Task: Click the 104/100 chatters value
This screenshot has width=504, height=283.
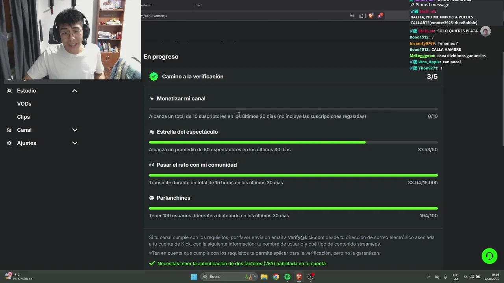Action: pyautogui.click(x=428, y=216)
